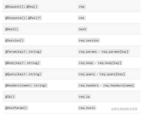
Task: Click @Body(key?: string) decorator
Action: click(x=22, y=63)
